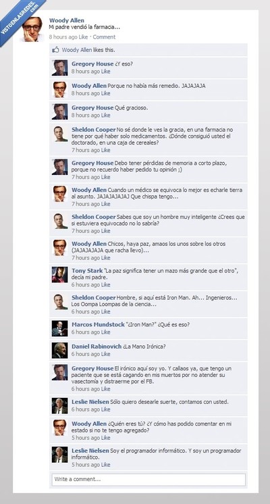This screenshot has width=270, height=504.
Task: Click Woody Allen's avatar on 'remedio' comment
Action: pyautogui.click(x=59, y=90)
